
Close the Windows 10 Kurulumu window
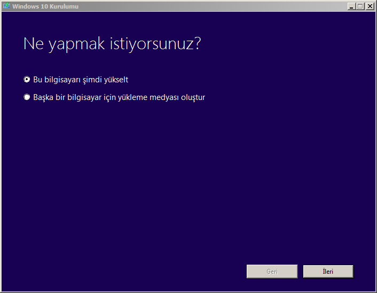[370, 6]
